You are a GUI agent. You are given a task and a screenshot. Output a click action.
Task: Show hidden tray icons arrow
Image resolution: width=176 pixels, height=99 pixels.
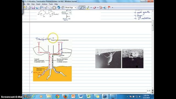[127, 97]
